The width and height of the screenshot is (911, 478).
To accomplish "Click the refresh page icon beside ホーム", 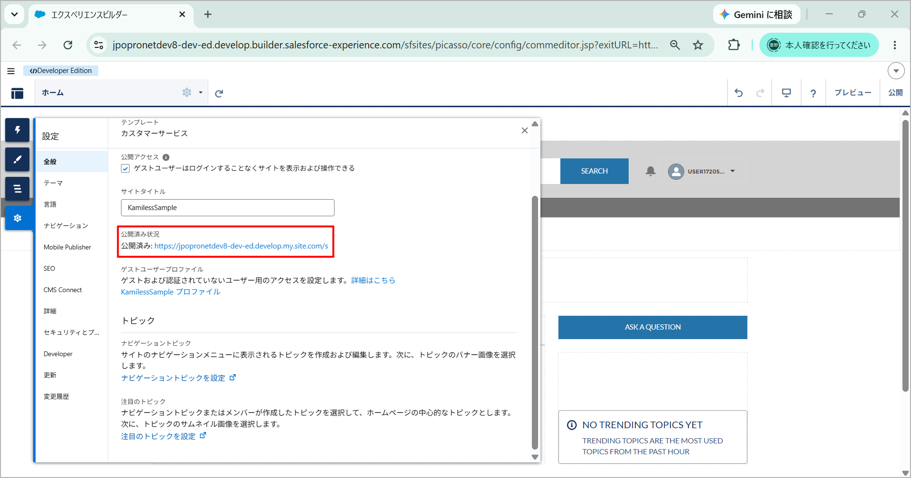I will pyautogui.click(x=219, y=93).
